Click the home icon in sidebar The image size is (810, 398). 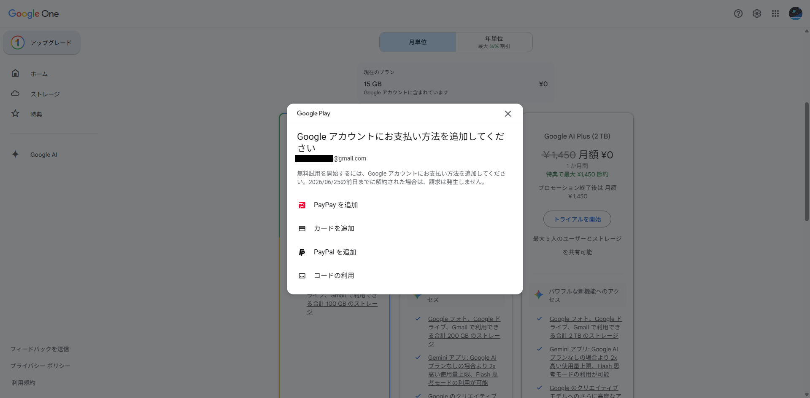tap(15, 73)
